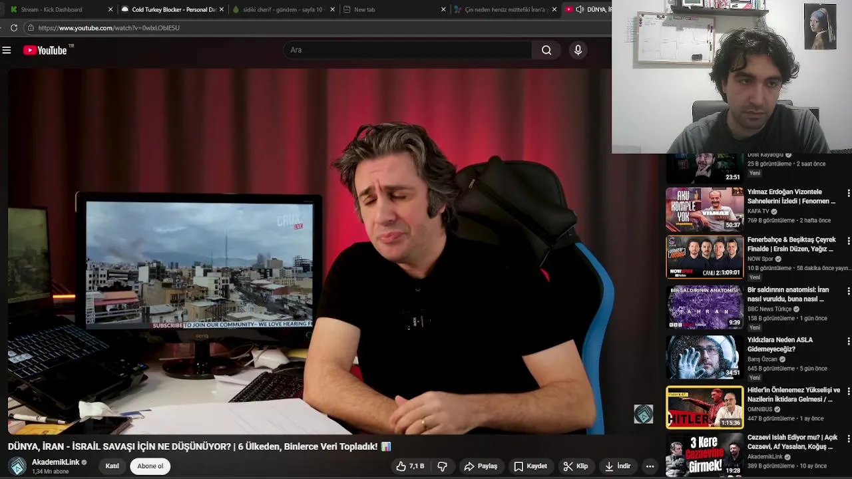
Task: Open options for Fenerbahçe & Beşiktaş video
Action: [848, 241]
